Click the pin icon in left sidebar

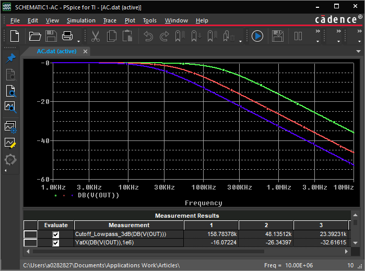tap(10, 58)
